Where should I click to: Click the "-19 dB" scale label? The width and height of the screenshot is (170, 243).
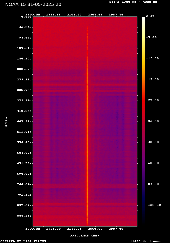pyautogui.click(x=153, y=79)
